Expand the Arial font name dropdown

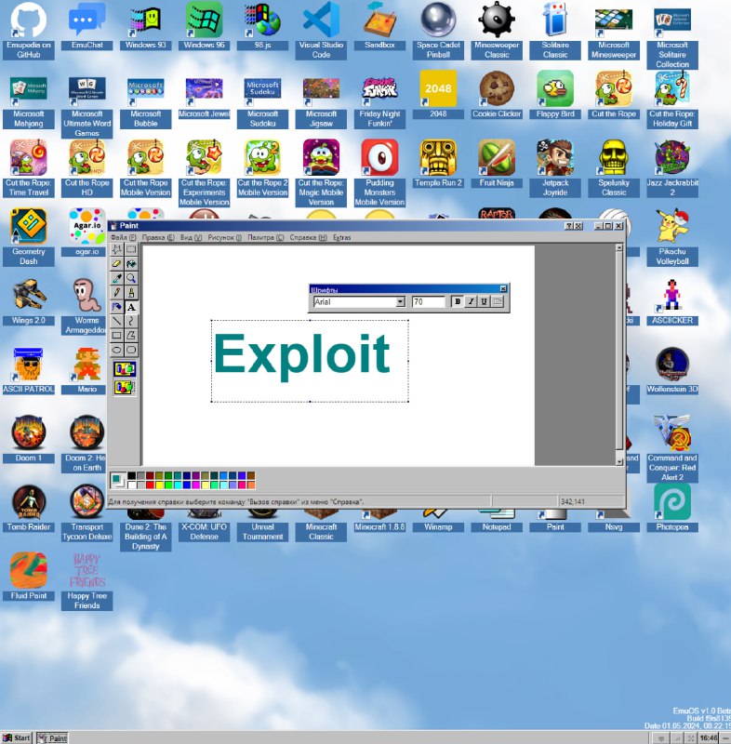tap(401, 302)
